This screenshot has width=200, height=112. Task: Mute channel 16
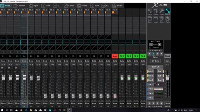tap(108, 103)
